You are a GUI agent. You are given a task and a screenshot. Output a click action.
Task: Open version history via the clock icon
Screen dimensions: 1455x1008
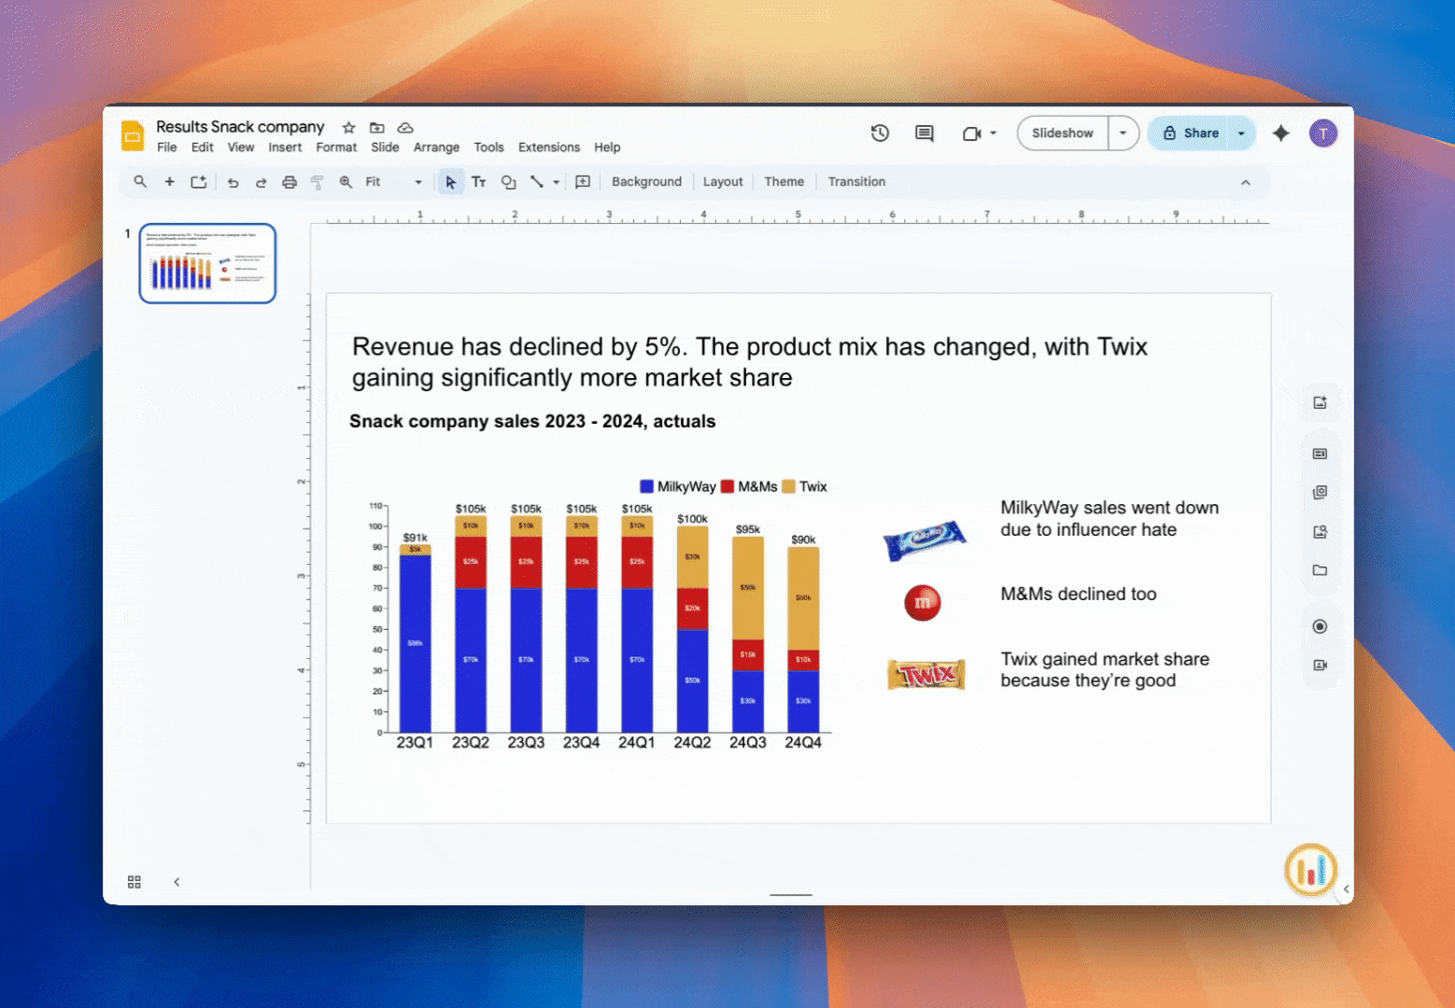pyautogui.click(x=879, y=133)
